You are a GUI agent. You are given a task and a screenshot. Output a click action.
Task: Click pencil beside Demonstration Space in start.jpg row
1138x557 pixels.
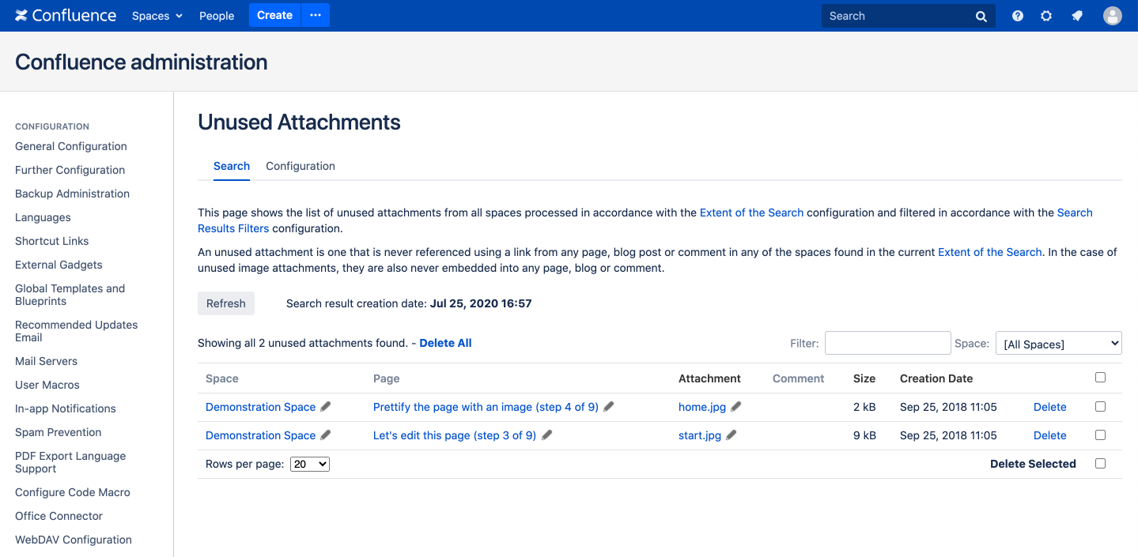326,435
